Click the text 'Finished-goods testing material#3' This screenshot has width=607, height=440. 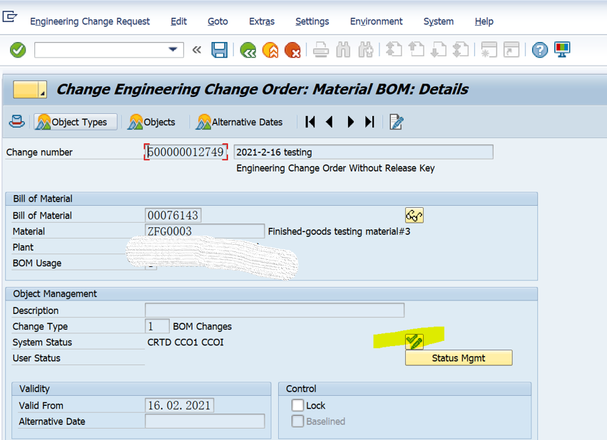(339, 231)
